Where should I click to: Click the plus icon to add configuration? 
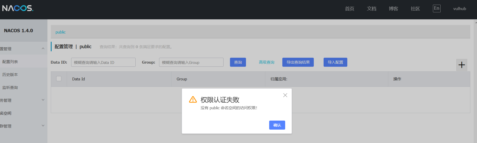pos(462,65)
